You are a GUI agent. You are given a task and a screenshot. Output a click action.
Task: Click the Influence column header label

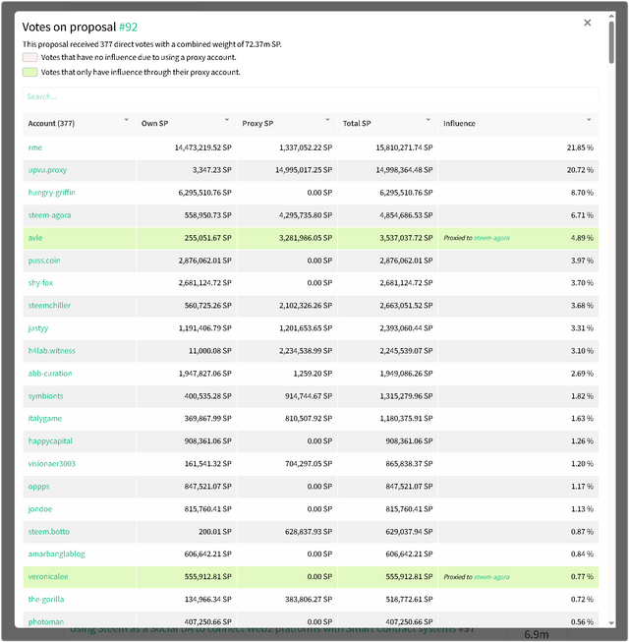coord(459,123)
